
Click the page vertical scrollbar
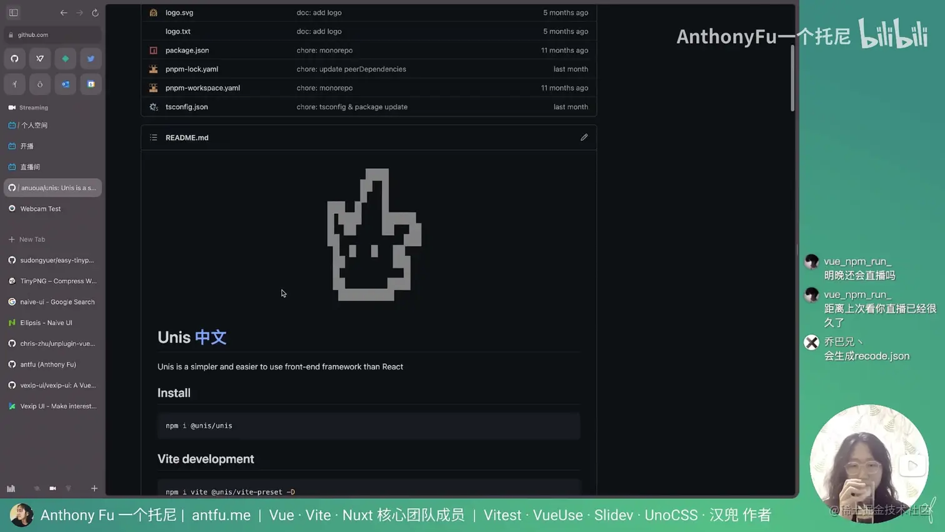point(792,78)
